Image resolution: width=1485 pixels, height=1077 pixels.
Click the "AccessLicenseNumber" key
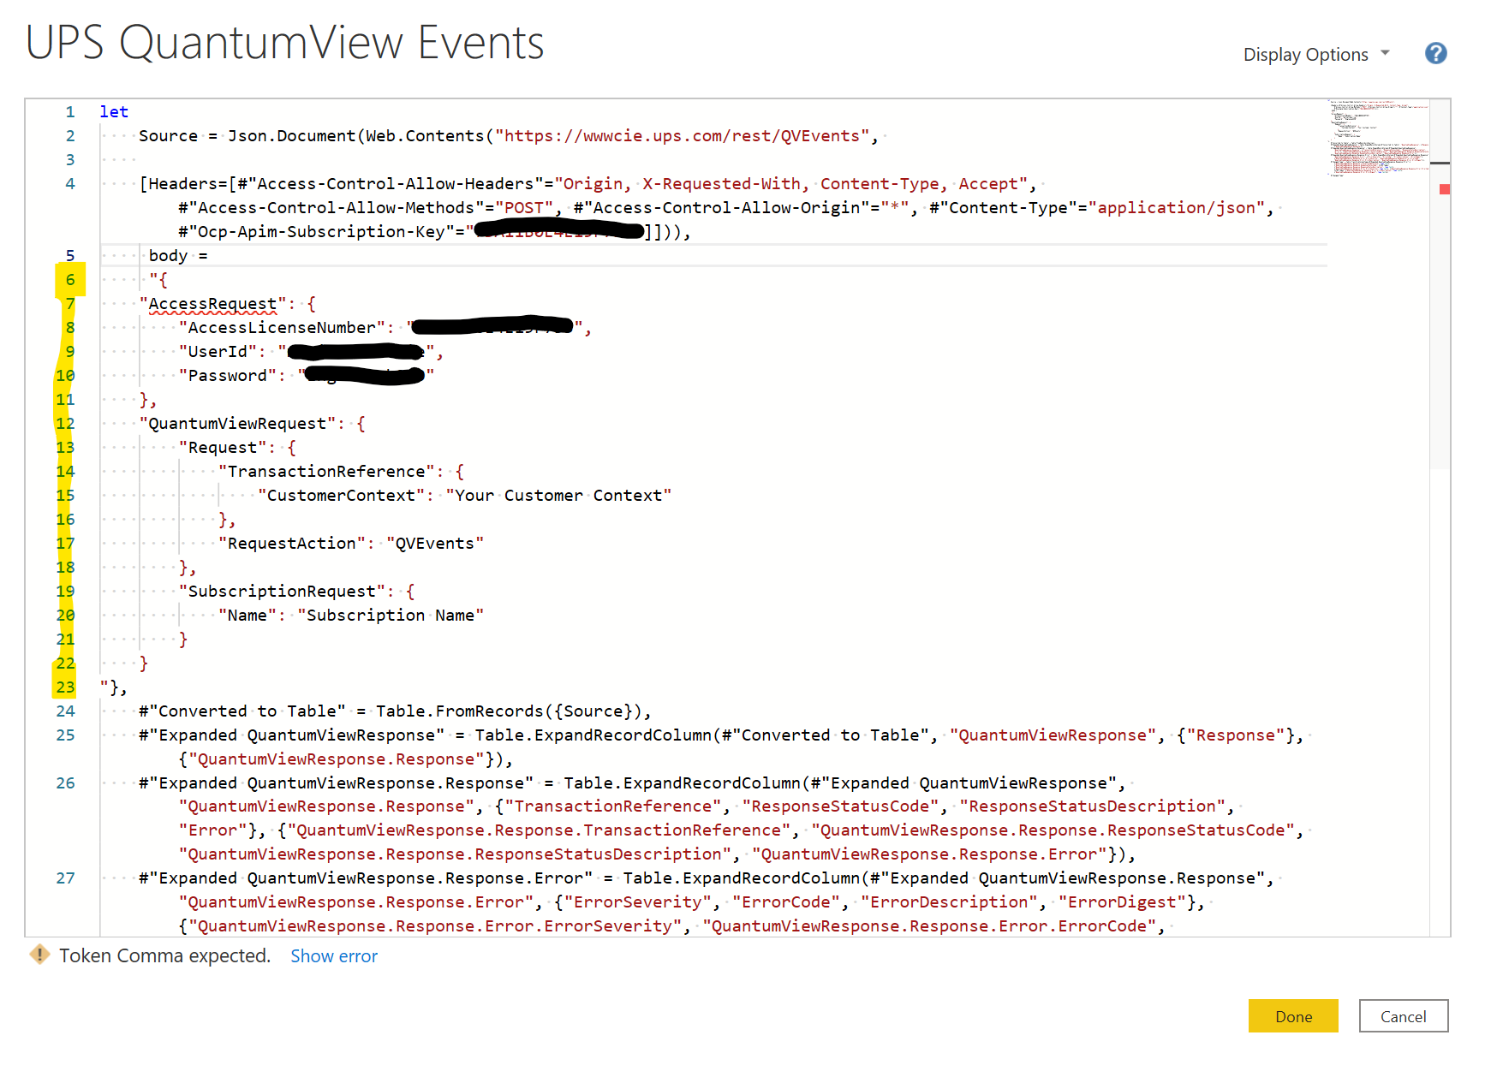coord(282,328)
